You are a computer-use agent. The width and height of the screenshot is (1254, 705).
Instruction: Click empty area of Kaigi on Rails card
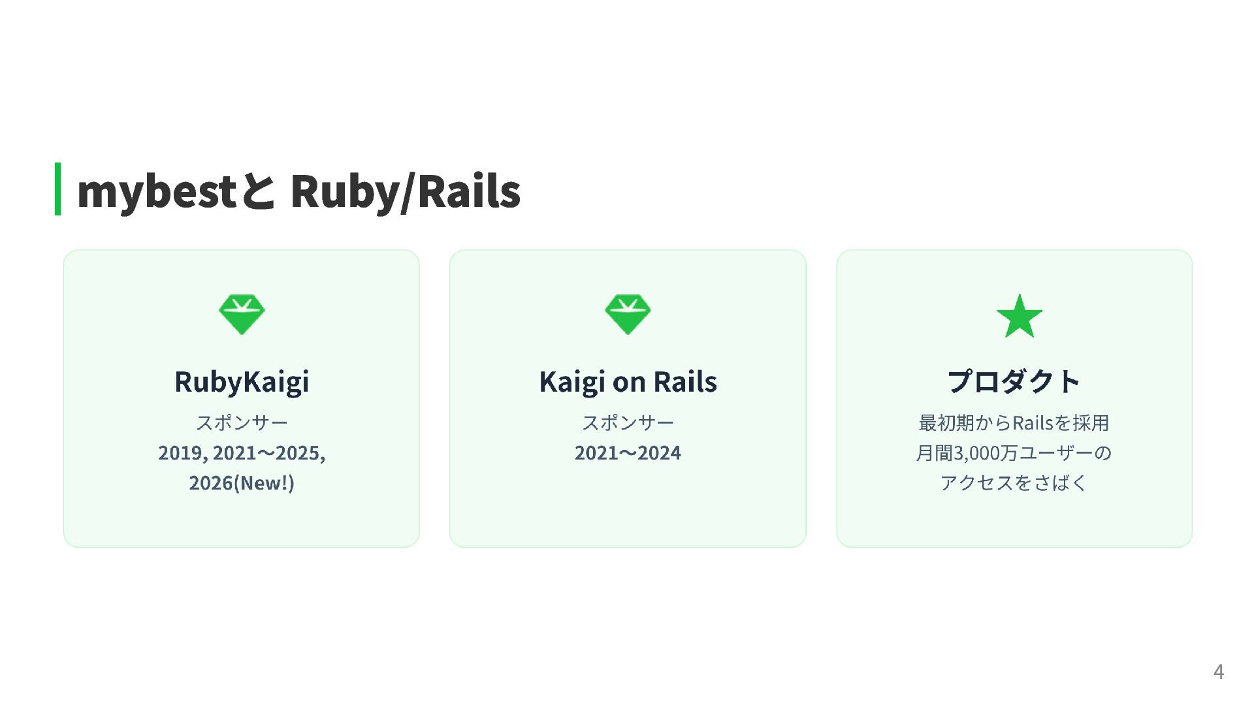tap(628, 509)
